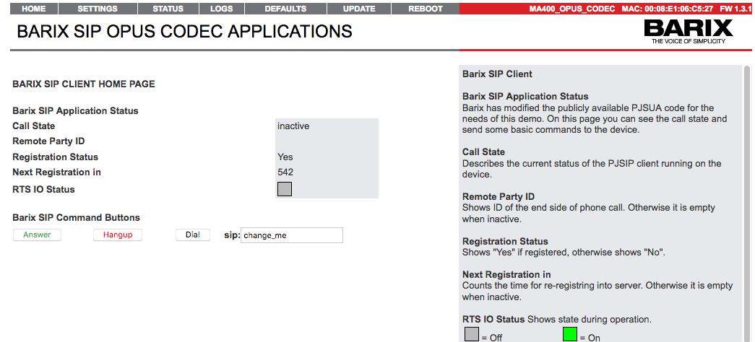Click the Dial button
Screen dimensions: 755x342
click(193, 235)
